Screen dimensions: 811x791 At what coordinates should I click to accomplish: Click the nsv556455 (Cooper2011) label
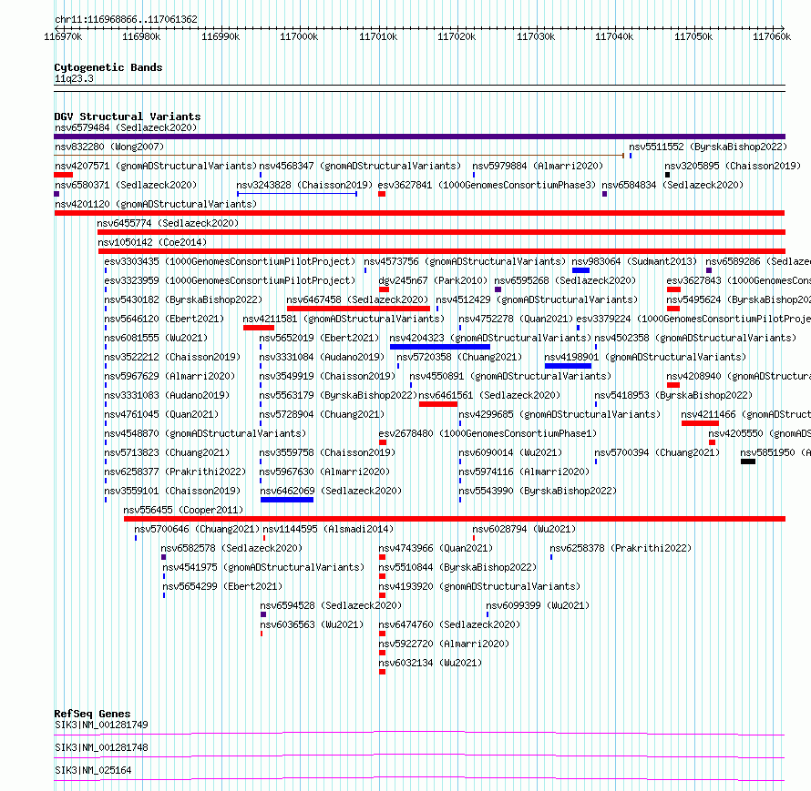pyautogui.click(x=183, y=510)
